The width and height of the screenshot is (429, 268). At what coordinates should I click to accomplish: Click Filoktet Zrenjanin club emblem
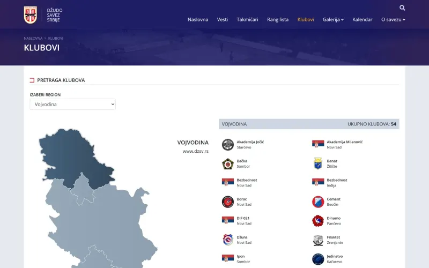point(318,240)
